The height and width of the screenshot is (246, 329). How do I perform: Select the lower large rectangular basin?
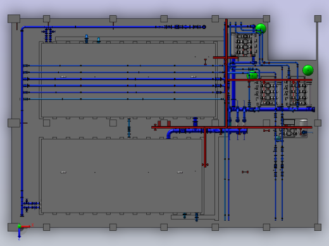(x=121, y=176)
